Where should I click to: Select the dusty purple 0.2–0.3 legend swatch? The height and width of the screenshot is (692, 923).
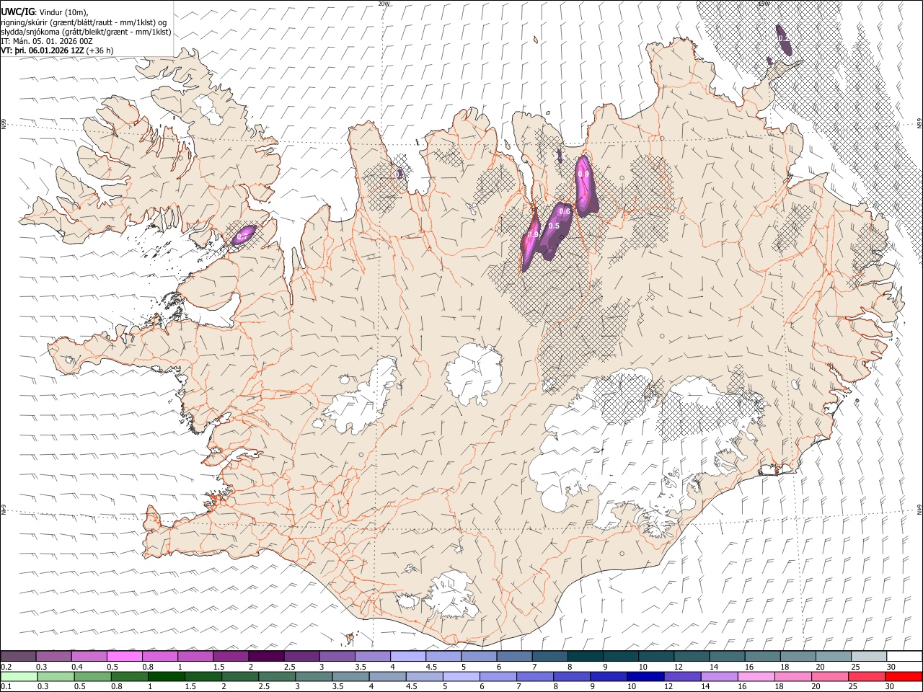(x=18, y=656)
